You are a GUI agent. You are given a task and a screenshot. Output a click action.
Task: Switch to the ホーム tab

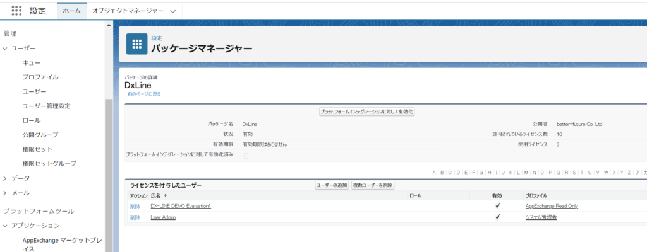coord(71,11)
